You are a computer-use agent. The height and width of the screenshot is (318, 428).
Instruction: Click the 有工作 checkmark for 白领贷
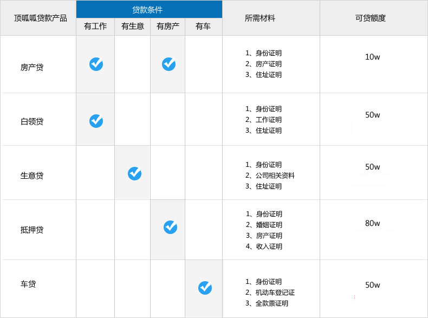pos(96,121)
